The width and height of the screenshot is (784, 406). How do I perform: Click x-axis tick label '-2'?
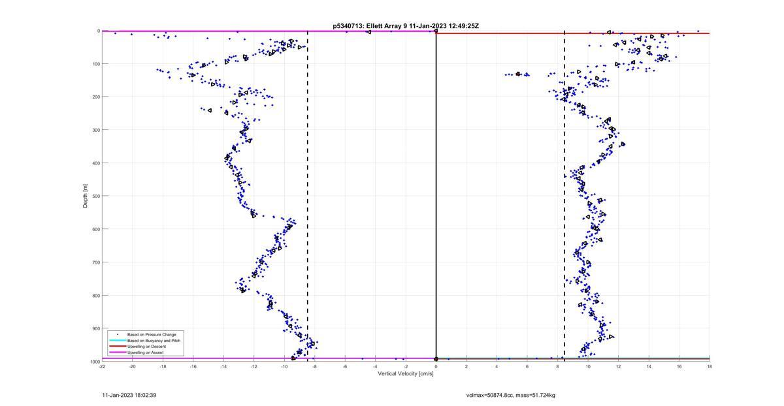click(x=406, y=366)
